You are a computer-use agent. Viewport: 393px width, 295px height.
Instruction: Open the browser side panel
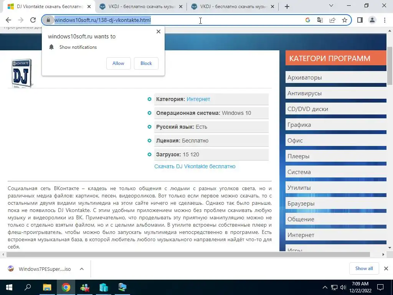pyautogui.click(x=360, y=20)
